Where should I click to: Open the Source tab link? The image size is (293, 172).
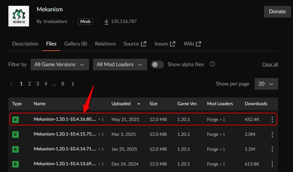[x=135, y=44]
